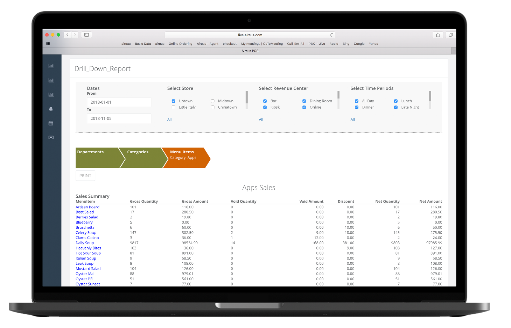This screenshot has height=328, width=511.
Task: Toggle the All Day time period
Action: click(357, 101)
